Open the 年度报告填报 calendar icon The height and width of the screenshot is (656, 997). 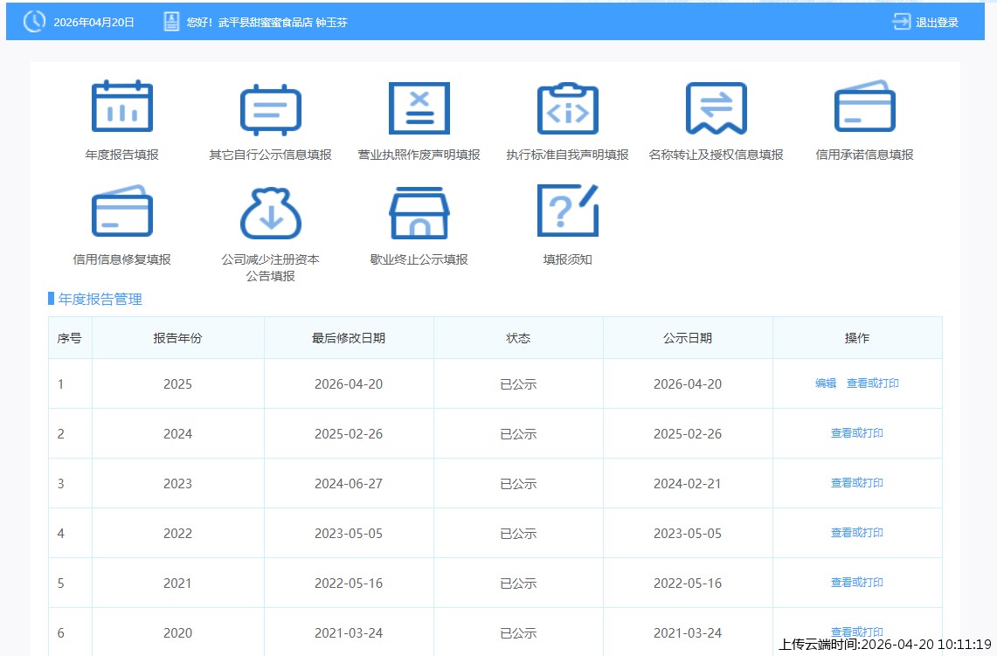(121, 107)
